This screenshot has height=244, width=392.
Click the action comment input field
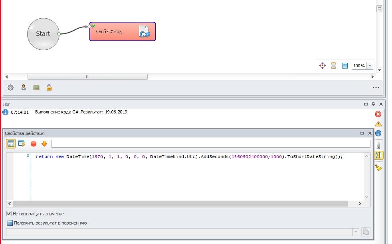coord(211,144)
